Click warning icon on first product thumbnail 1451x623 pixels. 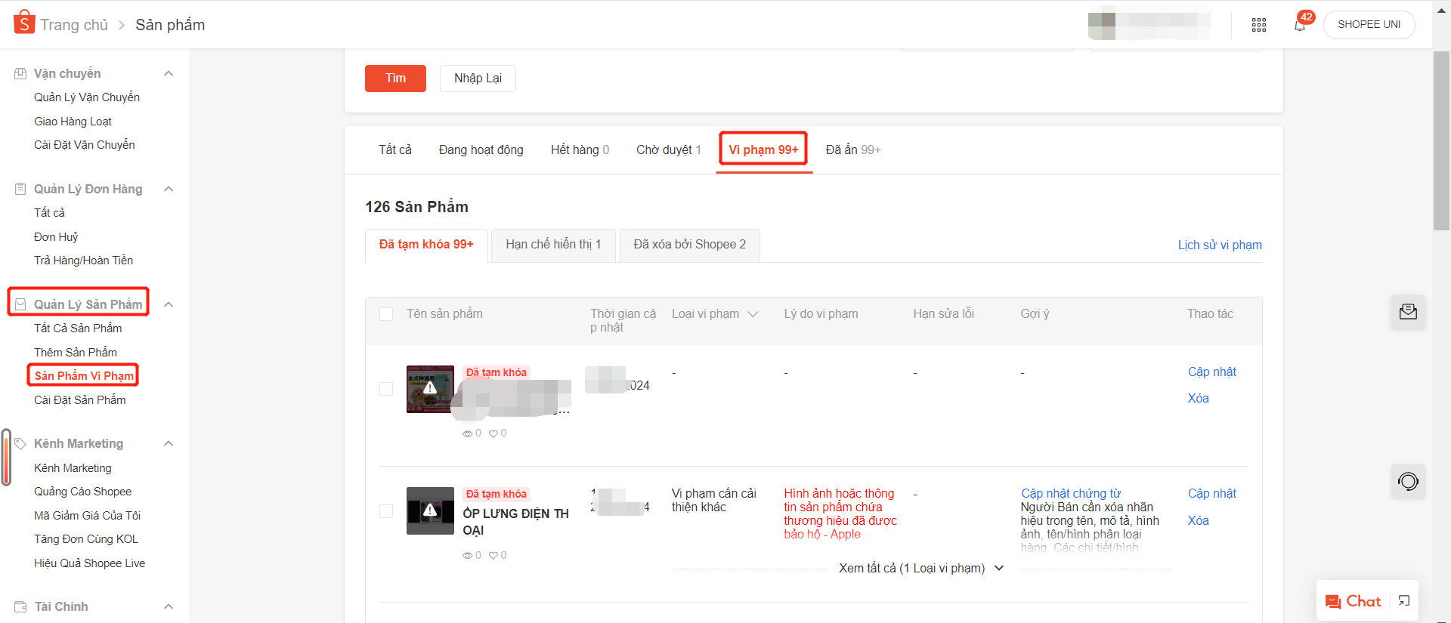[x=430, y=388]
